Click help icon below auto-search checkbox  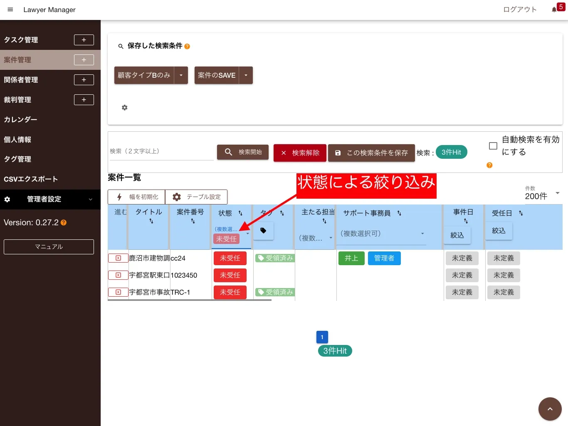coord(489,165)
